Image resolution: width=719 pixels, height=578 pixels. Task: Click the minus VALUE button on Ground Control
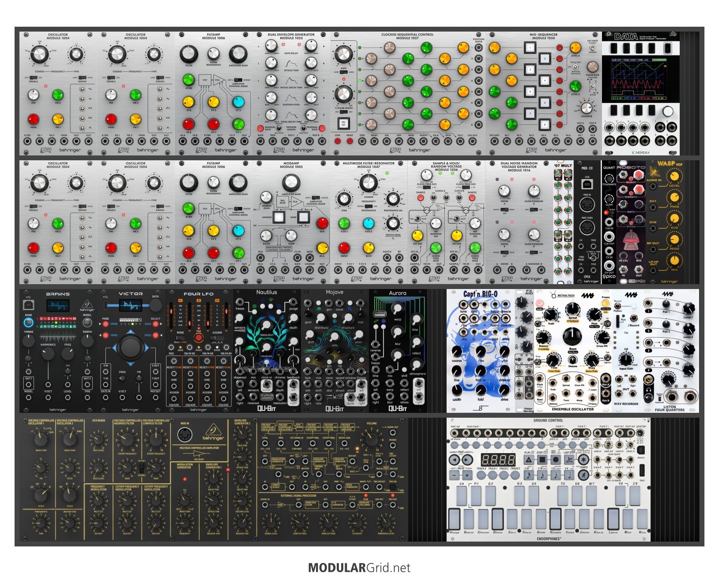454,475
